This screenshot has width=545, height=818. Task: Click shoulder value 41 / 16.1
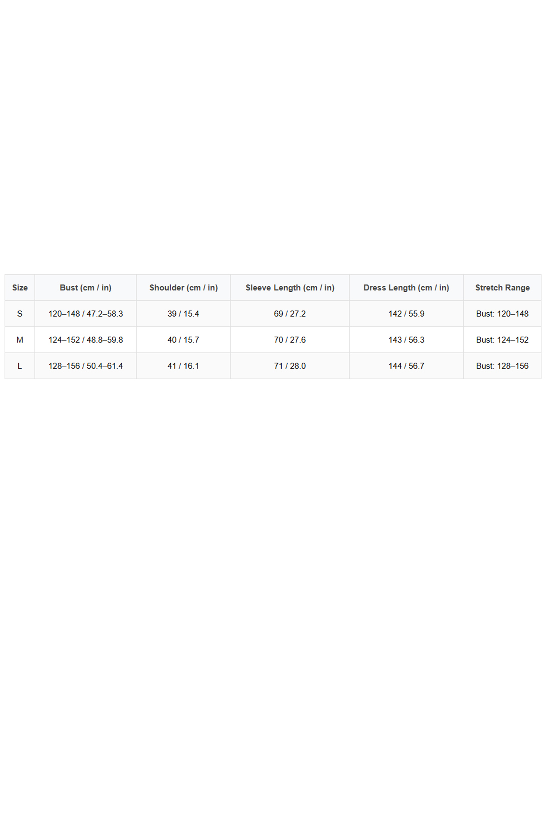183,366
